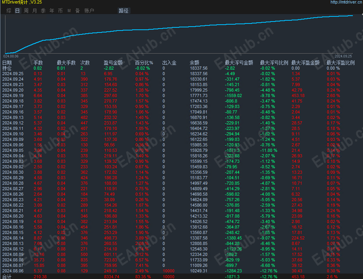Click the trade count 835
This screenshot has width=363, height=279.
84,260
